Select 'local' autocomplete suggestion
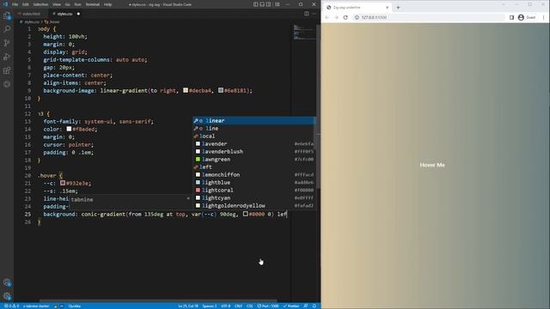The height and width of the screenshot is (309, 550). pos(254,136)
